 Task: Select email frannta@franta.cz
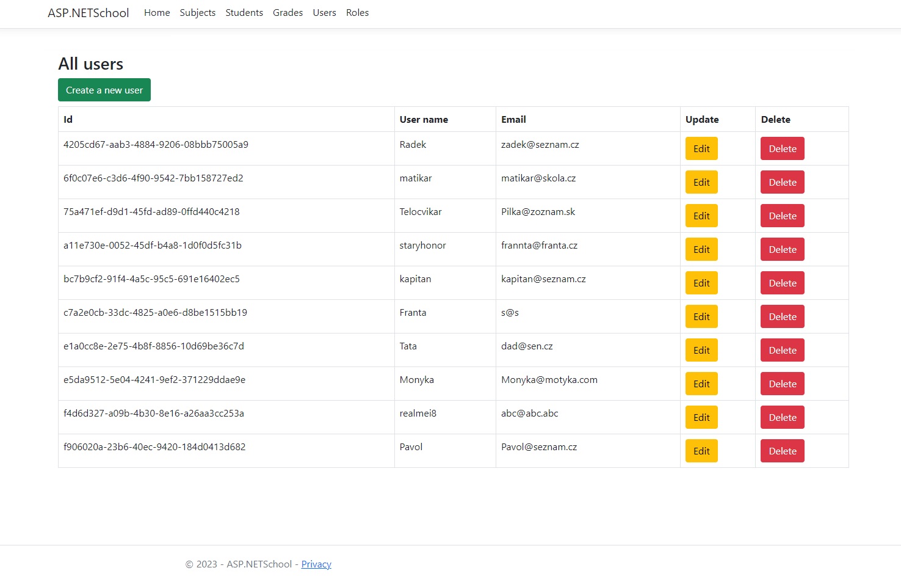point(540,246)
